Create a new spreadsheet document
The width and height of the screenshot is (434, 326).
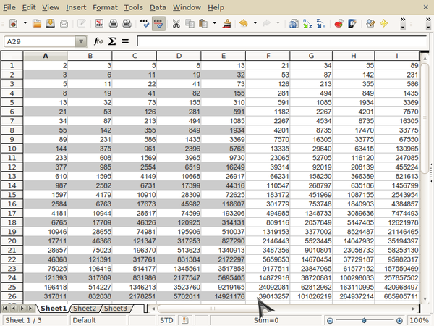click(13, 24)
